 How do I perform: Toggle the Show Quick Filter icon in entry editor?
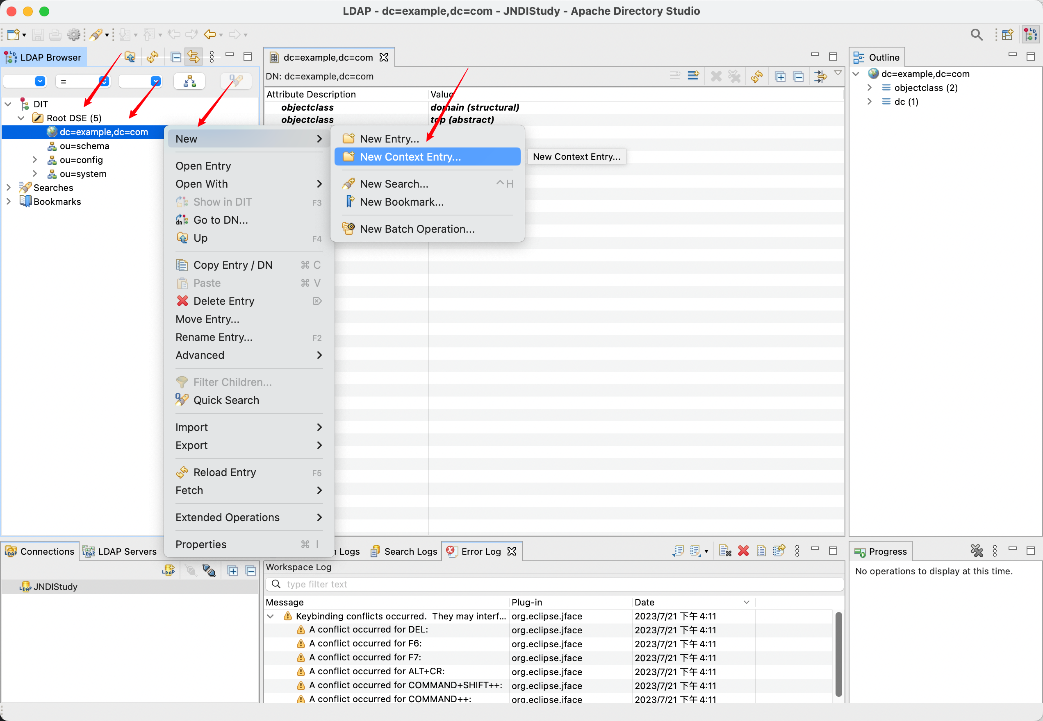click(820, 76)
